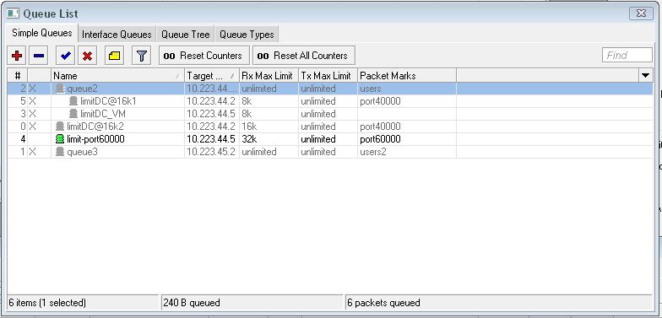Click Reset All Counters button

304,56
